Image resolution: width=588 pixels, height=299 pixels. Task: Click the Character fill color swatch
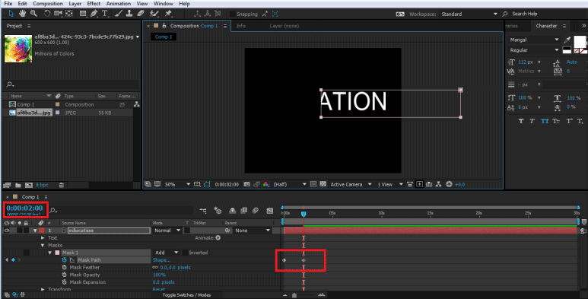(x=580, y=41)
